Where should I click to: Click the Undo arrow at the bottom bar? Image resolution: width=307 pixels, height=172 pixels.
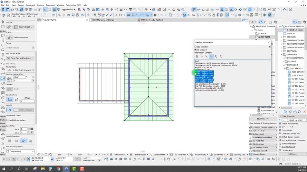pos(39,154)
